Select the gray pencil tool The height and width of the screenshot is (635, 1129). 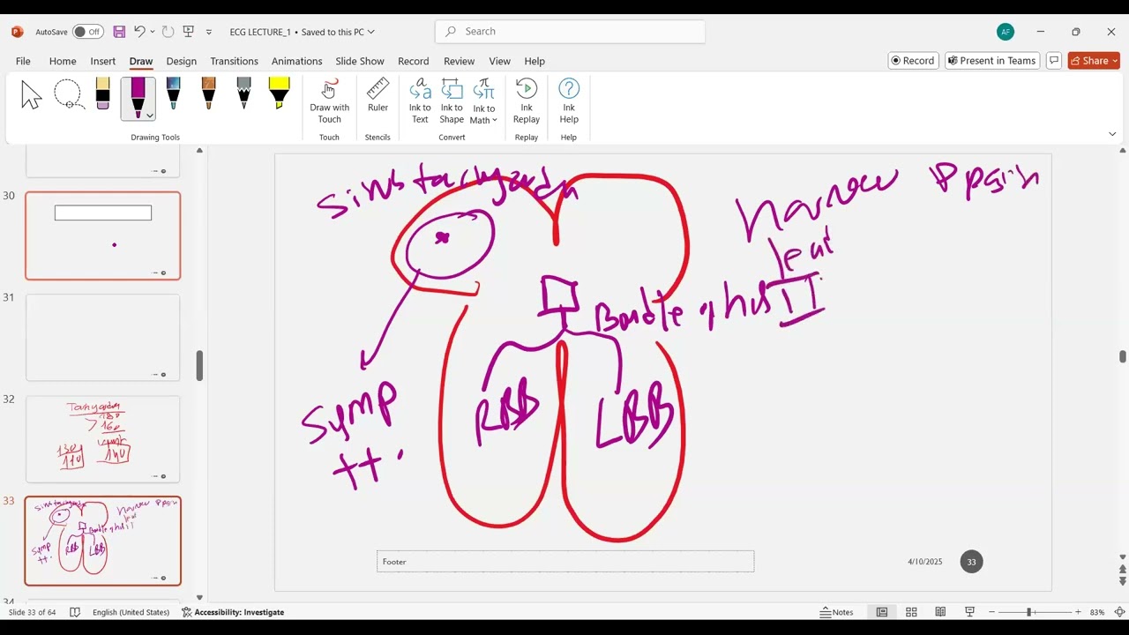click(x=244, y=94)
